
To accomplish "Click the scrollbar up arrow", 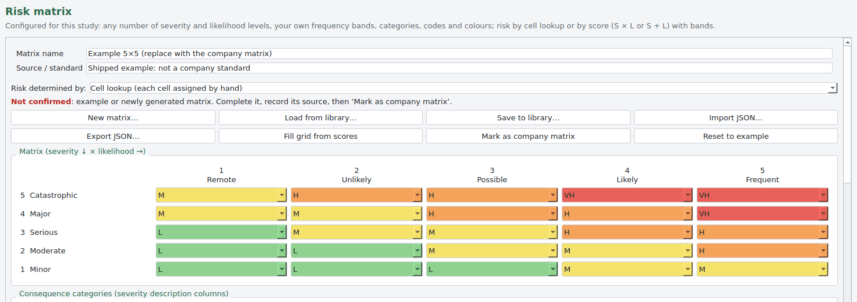I will point(847,42).
